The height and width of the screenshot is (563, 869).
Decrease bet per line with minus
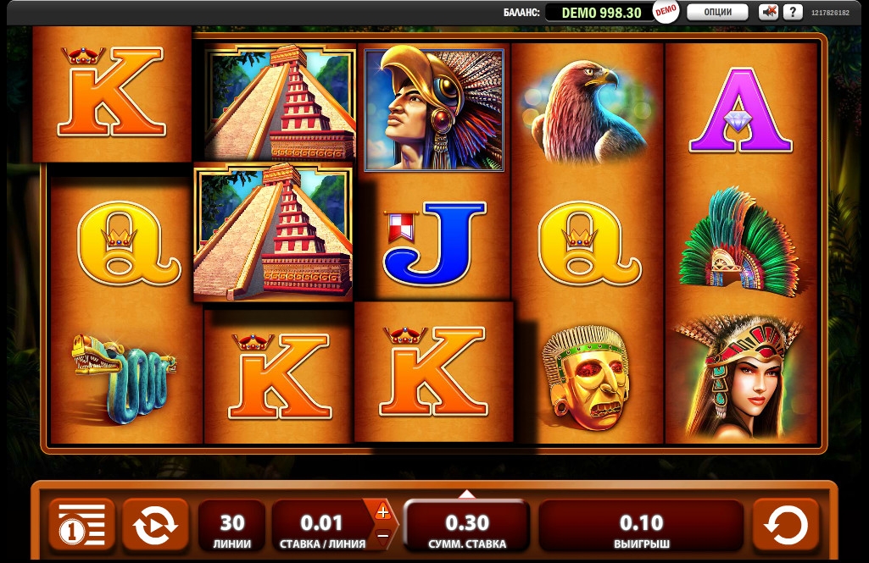point(383,536)
